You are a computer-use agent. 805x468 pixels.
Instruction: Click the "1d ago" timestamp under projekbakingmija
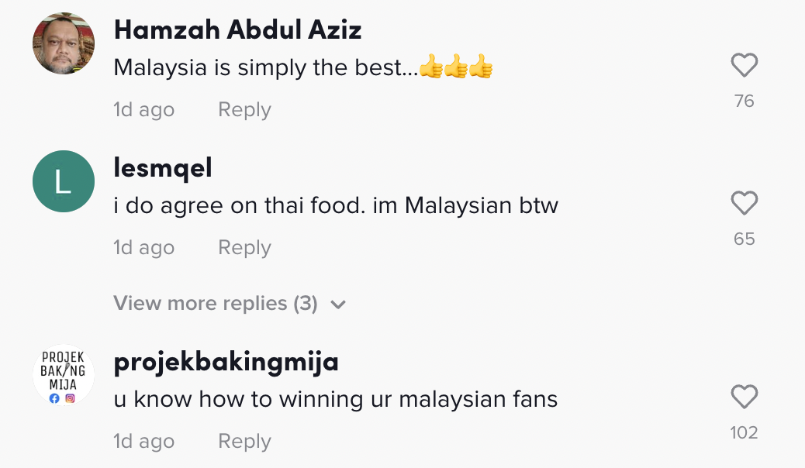144,442
